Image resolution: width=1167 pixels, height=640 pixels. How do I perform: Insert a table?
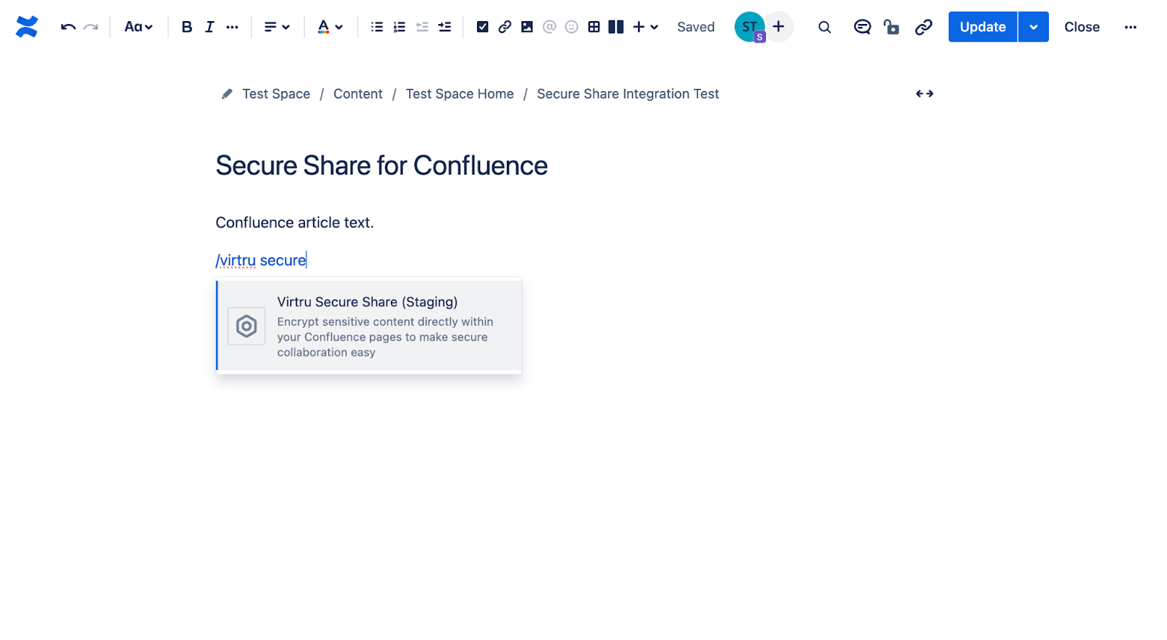click(594, 27)
